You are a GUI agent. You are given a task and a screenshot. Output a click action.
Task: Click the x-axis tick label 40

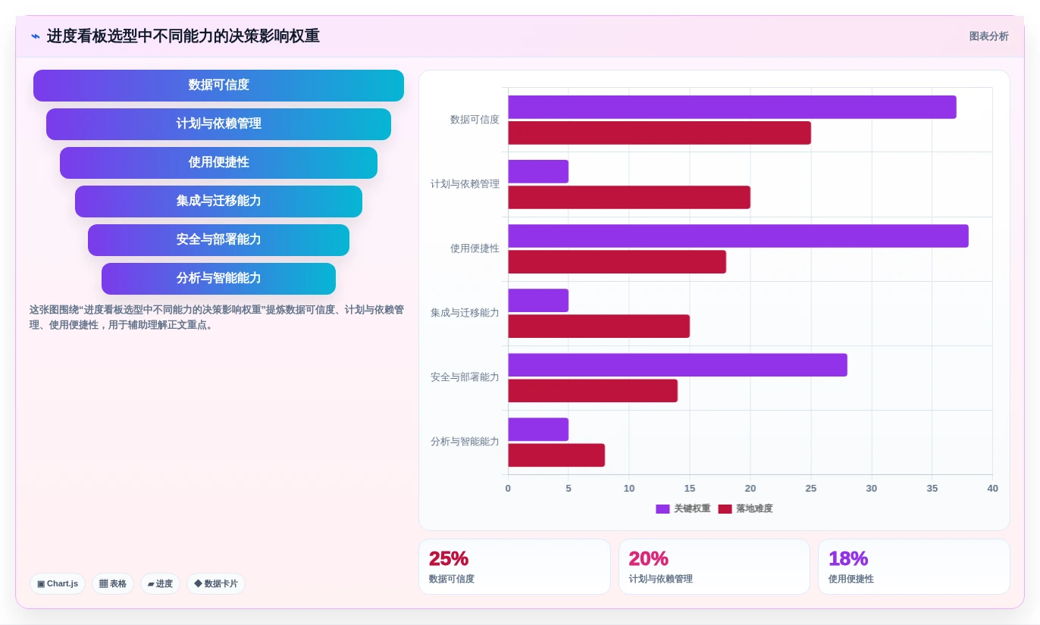992,489
